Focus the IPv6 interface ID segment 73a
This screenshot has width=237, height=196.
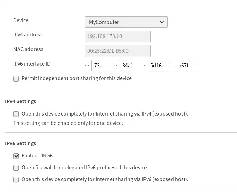pos(102,66)
